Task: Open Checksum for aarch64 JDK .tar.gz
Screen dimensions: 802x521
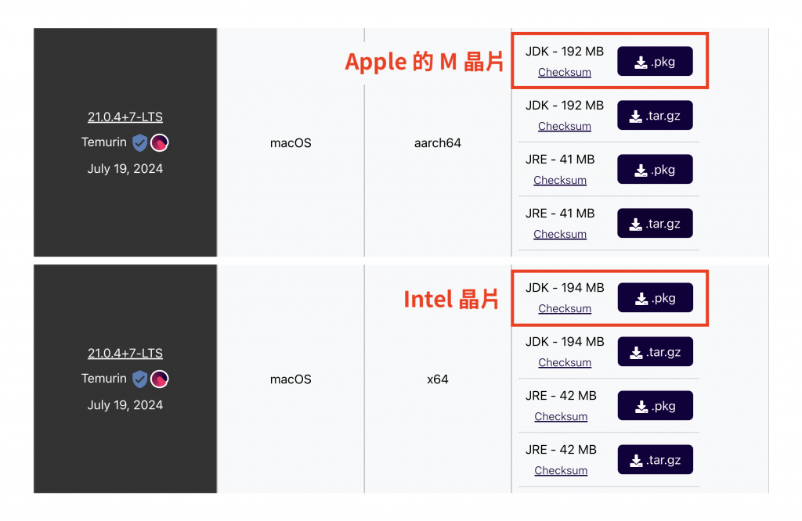Action: 564,126
